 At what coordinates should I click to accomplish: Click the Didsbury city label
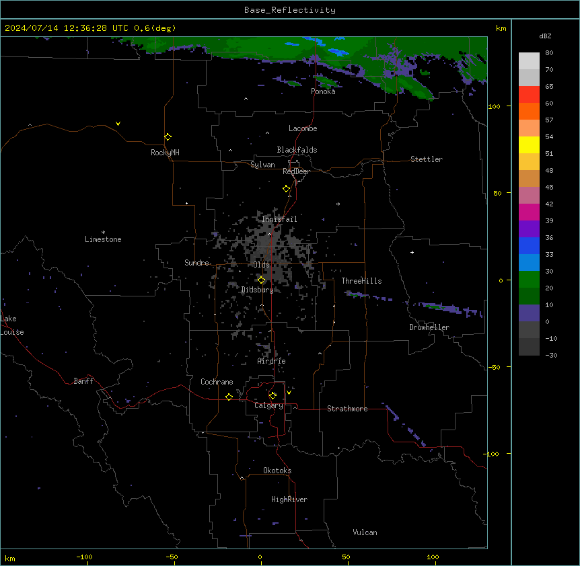(258, 290)
